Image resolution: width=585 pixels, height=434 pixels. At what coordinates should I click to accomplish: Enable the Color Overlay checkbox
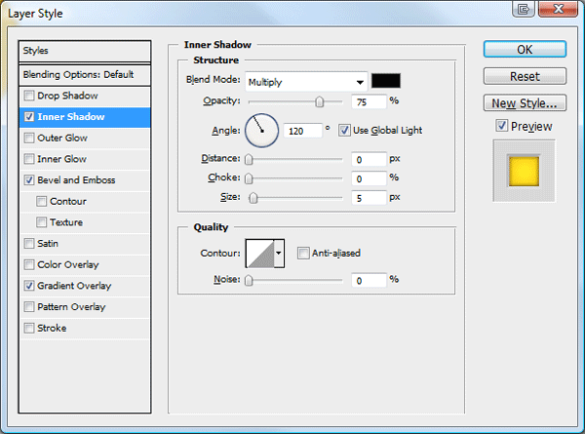tap(29, 265)
